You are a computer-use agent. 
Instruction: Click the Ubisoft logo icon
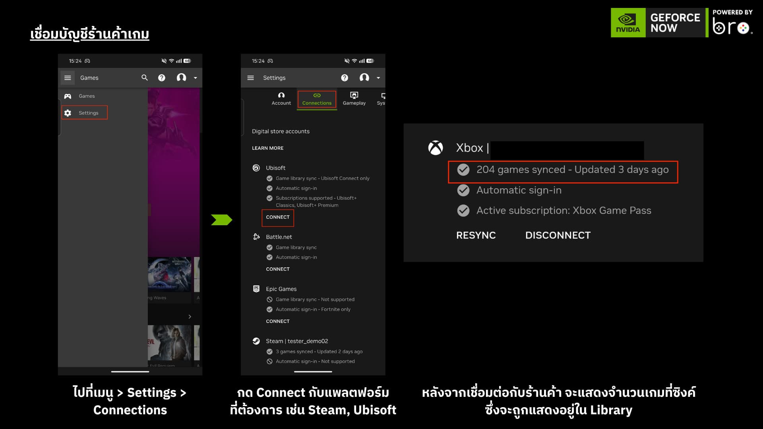tap(256, 168)
